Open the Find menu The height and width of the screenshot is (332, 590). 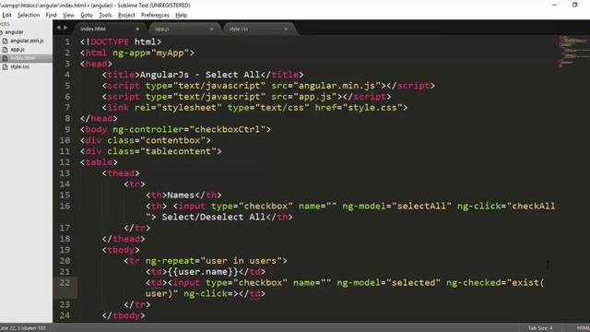pos(52,15)
